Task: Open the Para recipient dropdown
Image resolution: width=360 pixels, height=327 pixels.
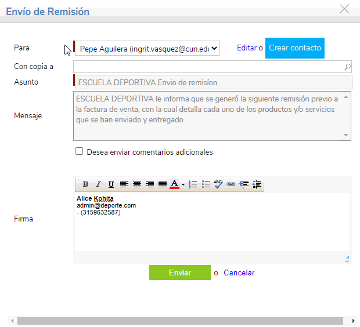Action: pyautogui.click(x=147, y=48)
